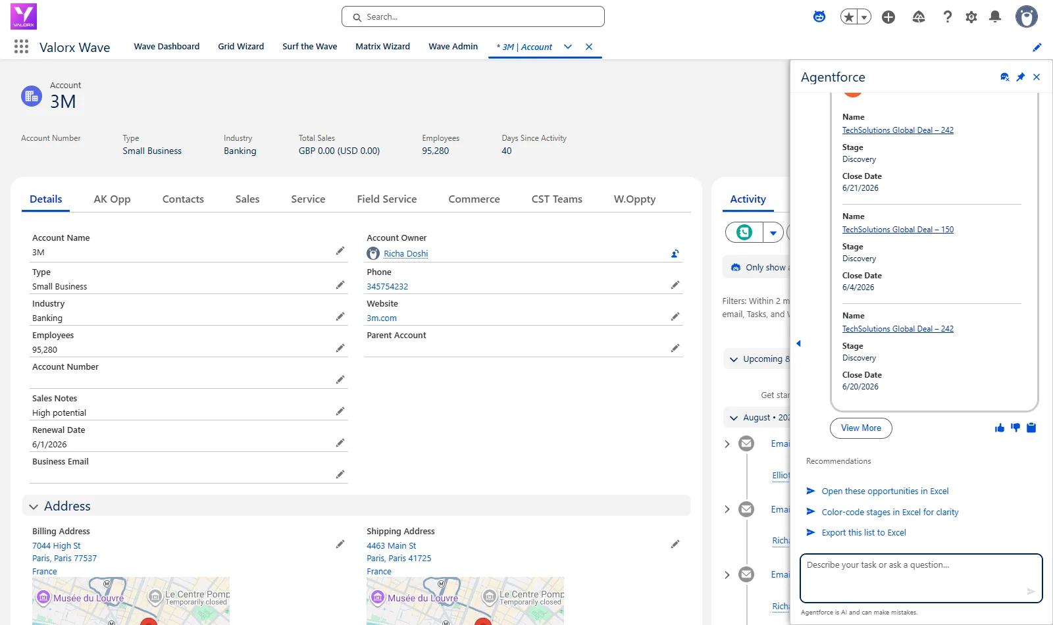The height and width of the screenshot is (625, 1053).
Task: Open the Log a Call dropdown arrow
Action: [x=773, y=232]
